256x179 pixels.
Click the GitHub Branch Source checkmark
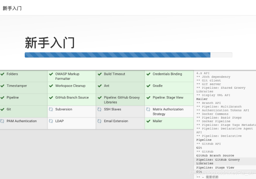51,98
